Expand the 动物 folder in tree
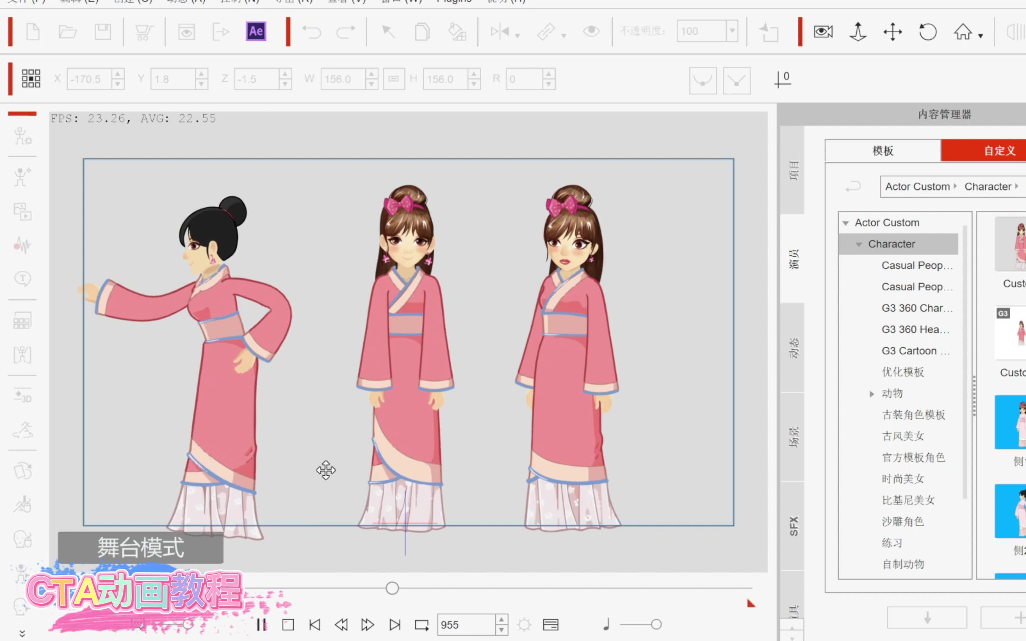This screenshot has width=1026, height=641. tap(872, 394)
